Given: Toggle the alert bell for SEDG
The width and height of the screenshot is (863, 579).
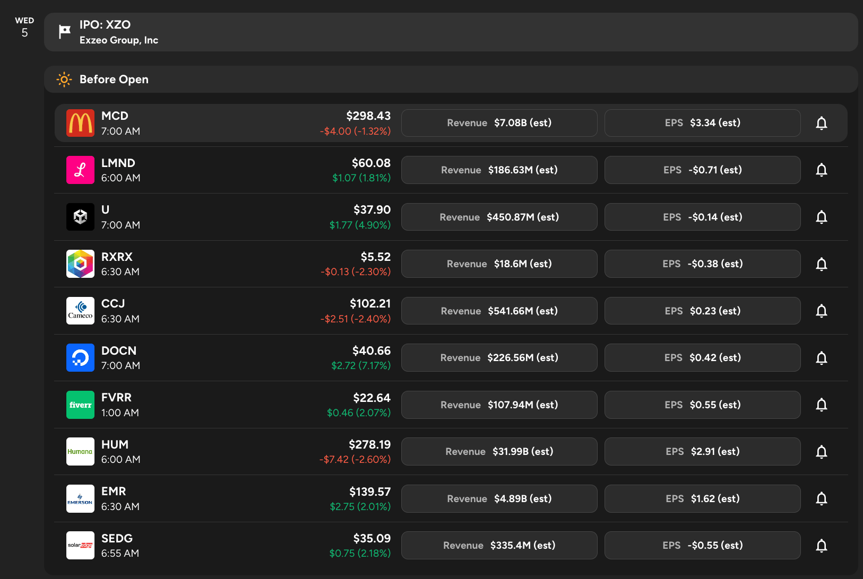Looking at the screenshot, I should pyautogui.click(x=822, y=546).
